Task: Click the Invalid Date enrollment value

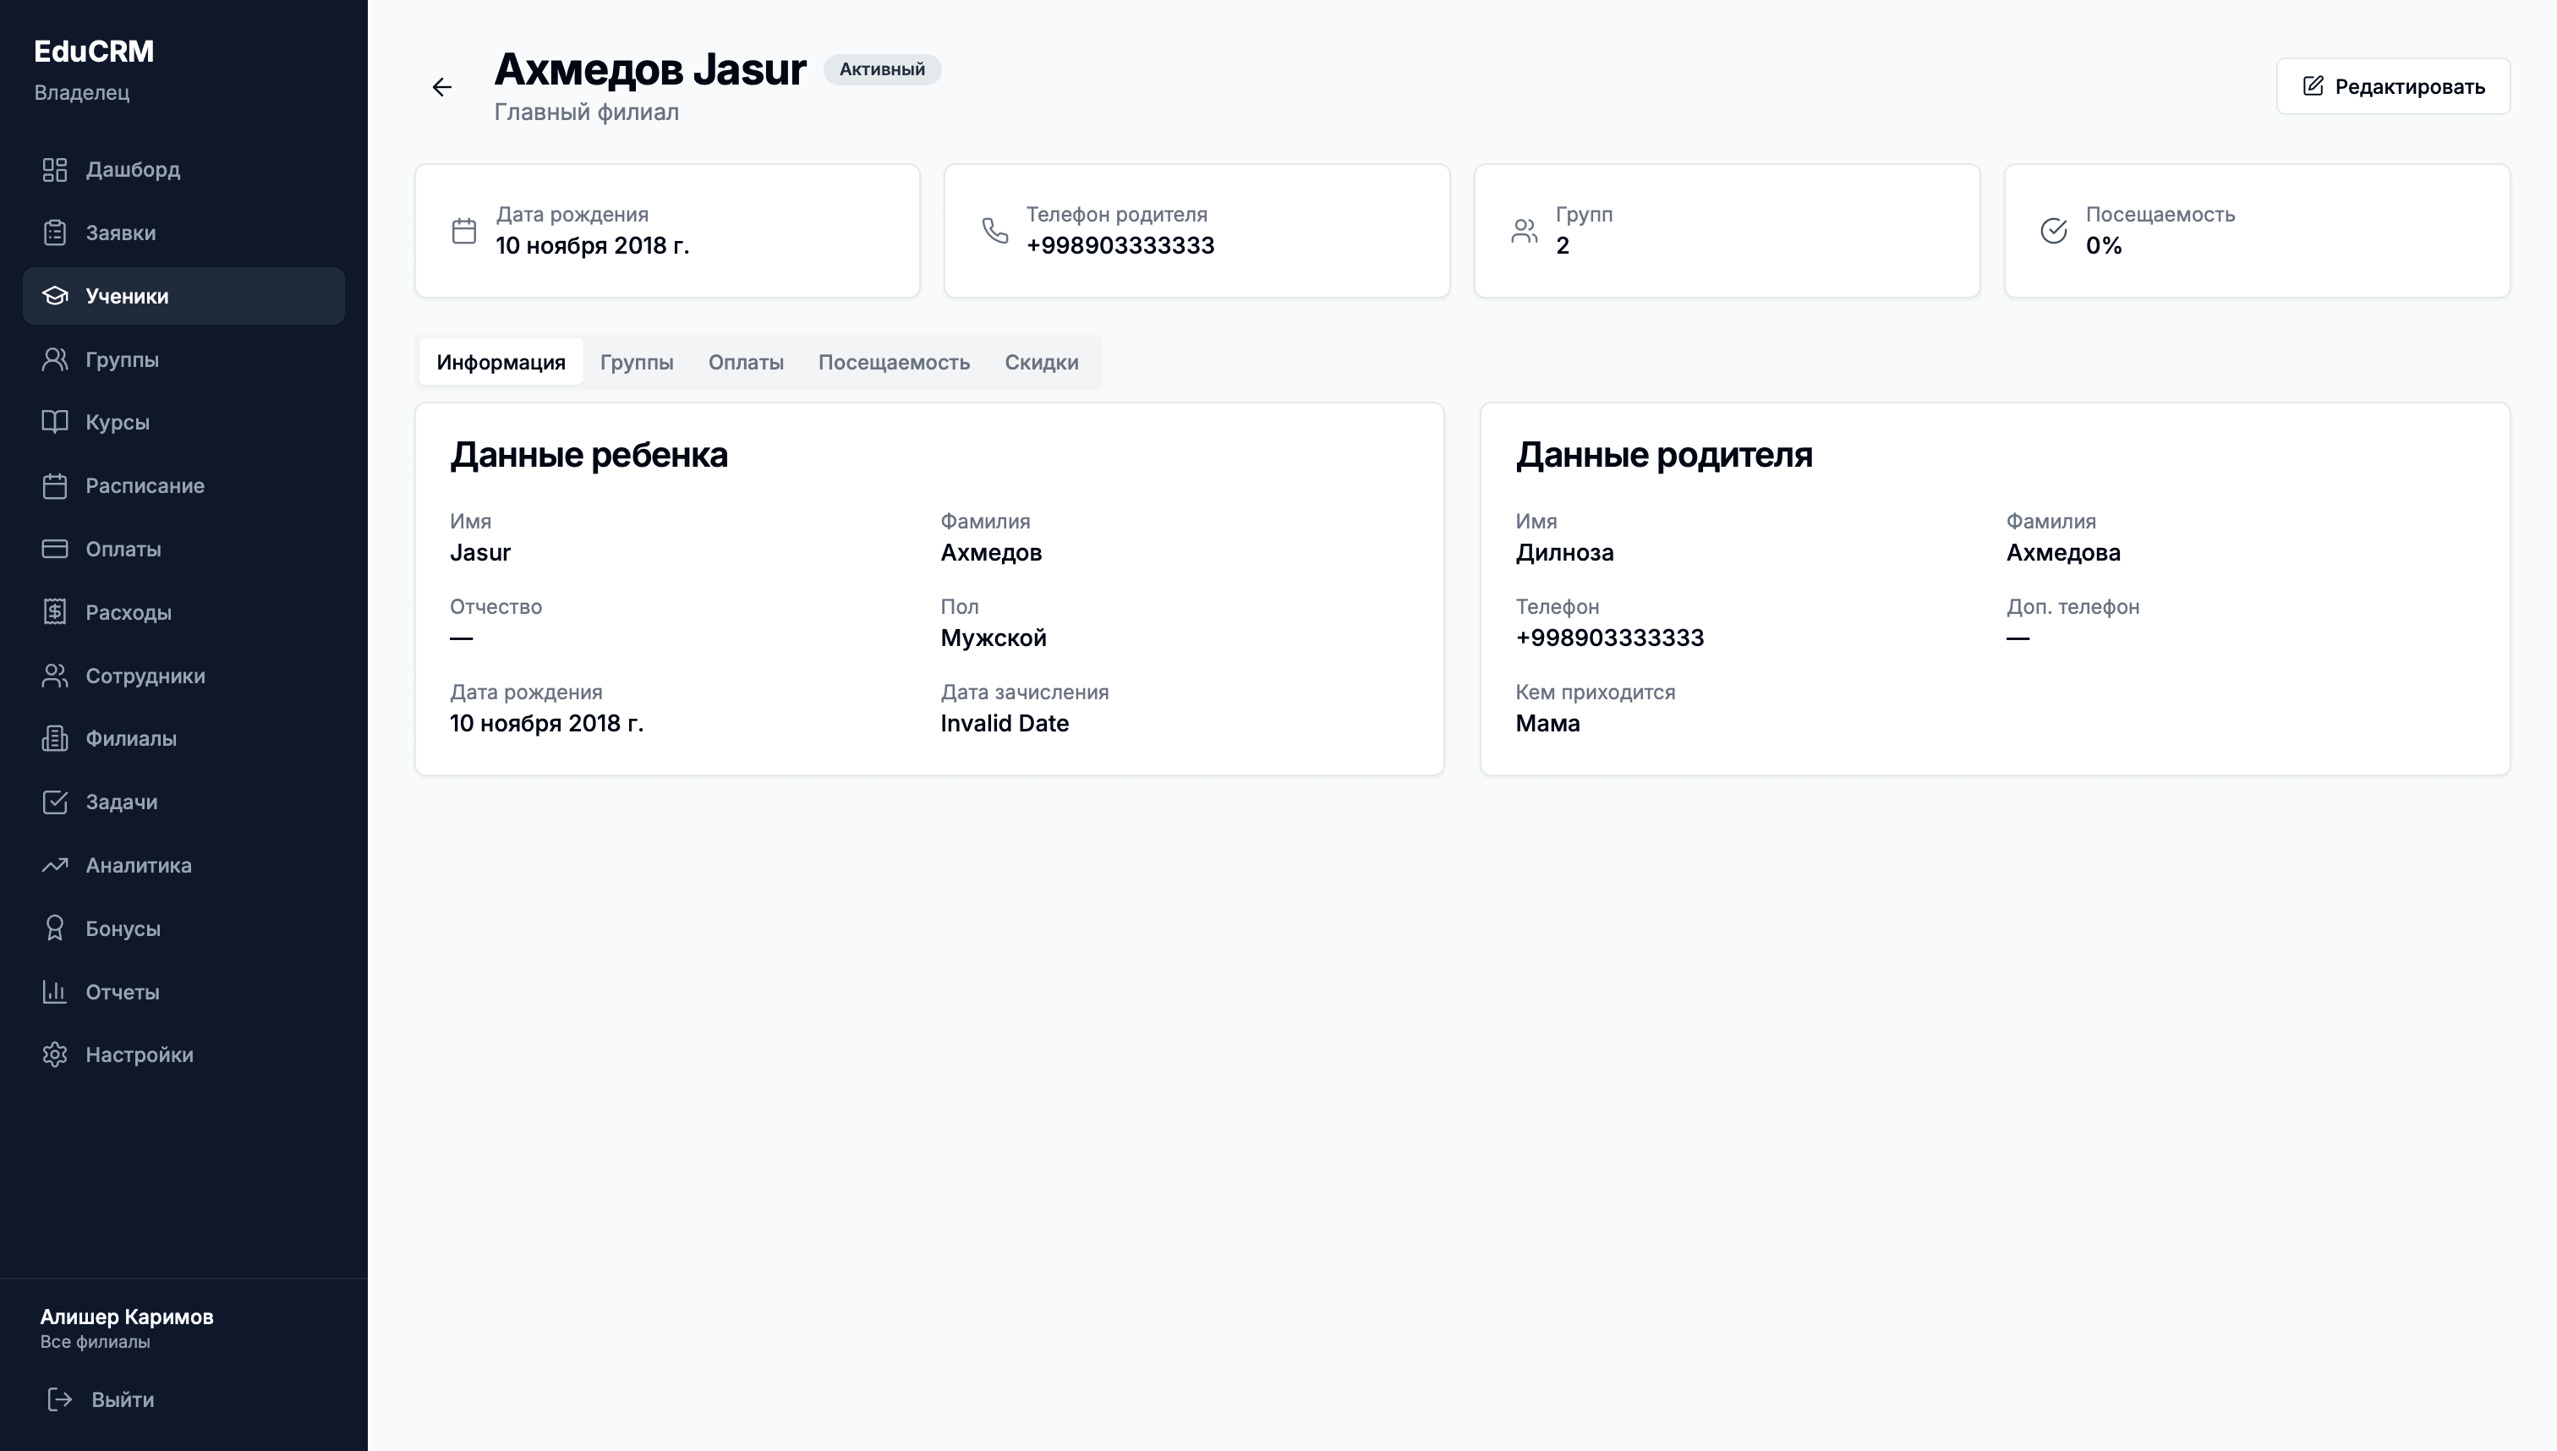Action: click(1005, 724)
